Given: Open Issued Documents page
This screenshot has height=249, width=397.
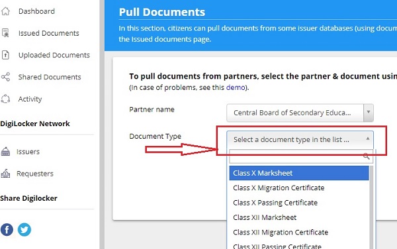Looking at the screenshot, I should click(x=48, y=33).
